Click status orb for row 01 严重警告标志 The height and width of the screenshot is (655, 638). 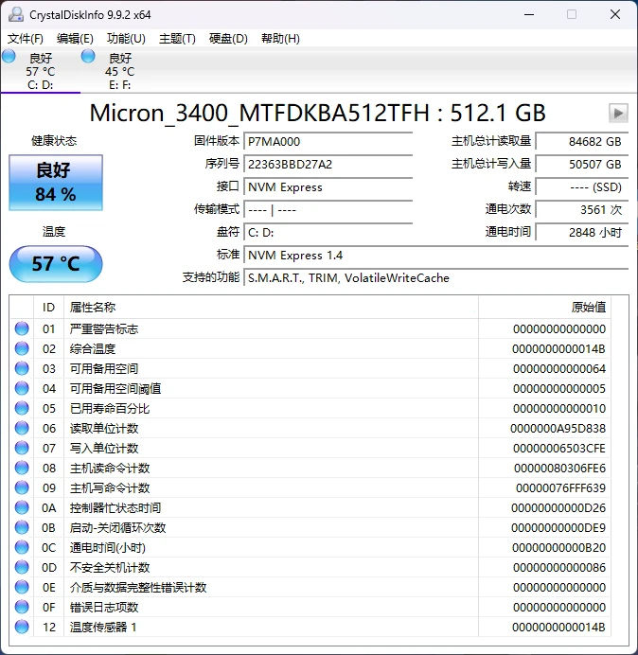(x=22, y=328)
